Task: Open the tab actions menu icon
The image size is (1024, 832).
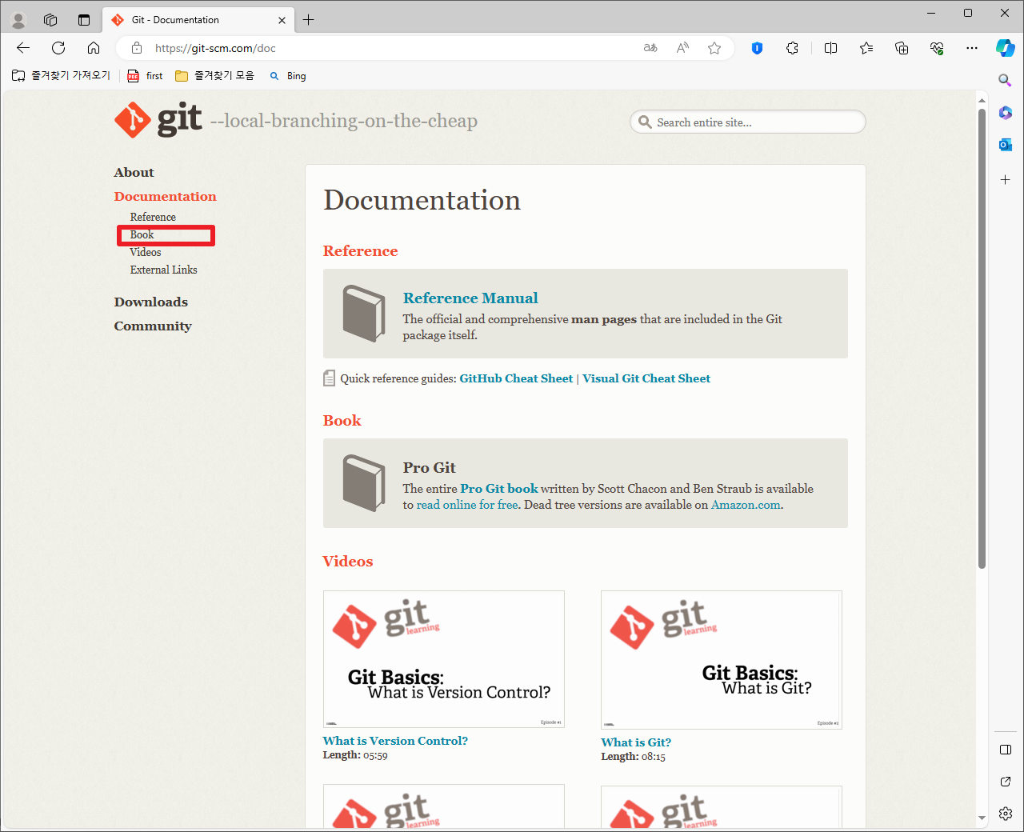Action: click(83, 20)
